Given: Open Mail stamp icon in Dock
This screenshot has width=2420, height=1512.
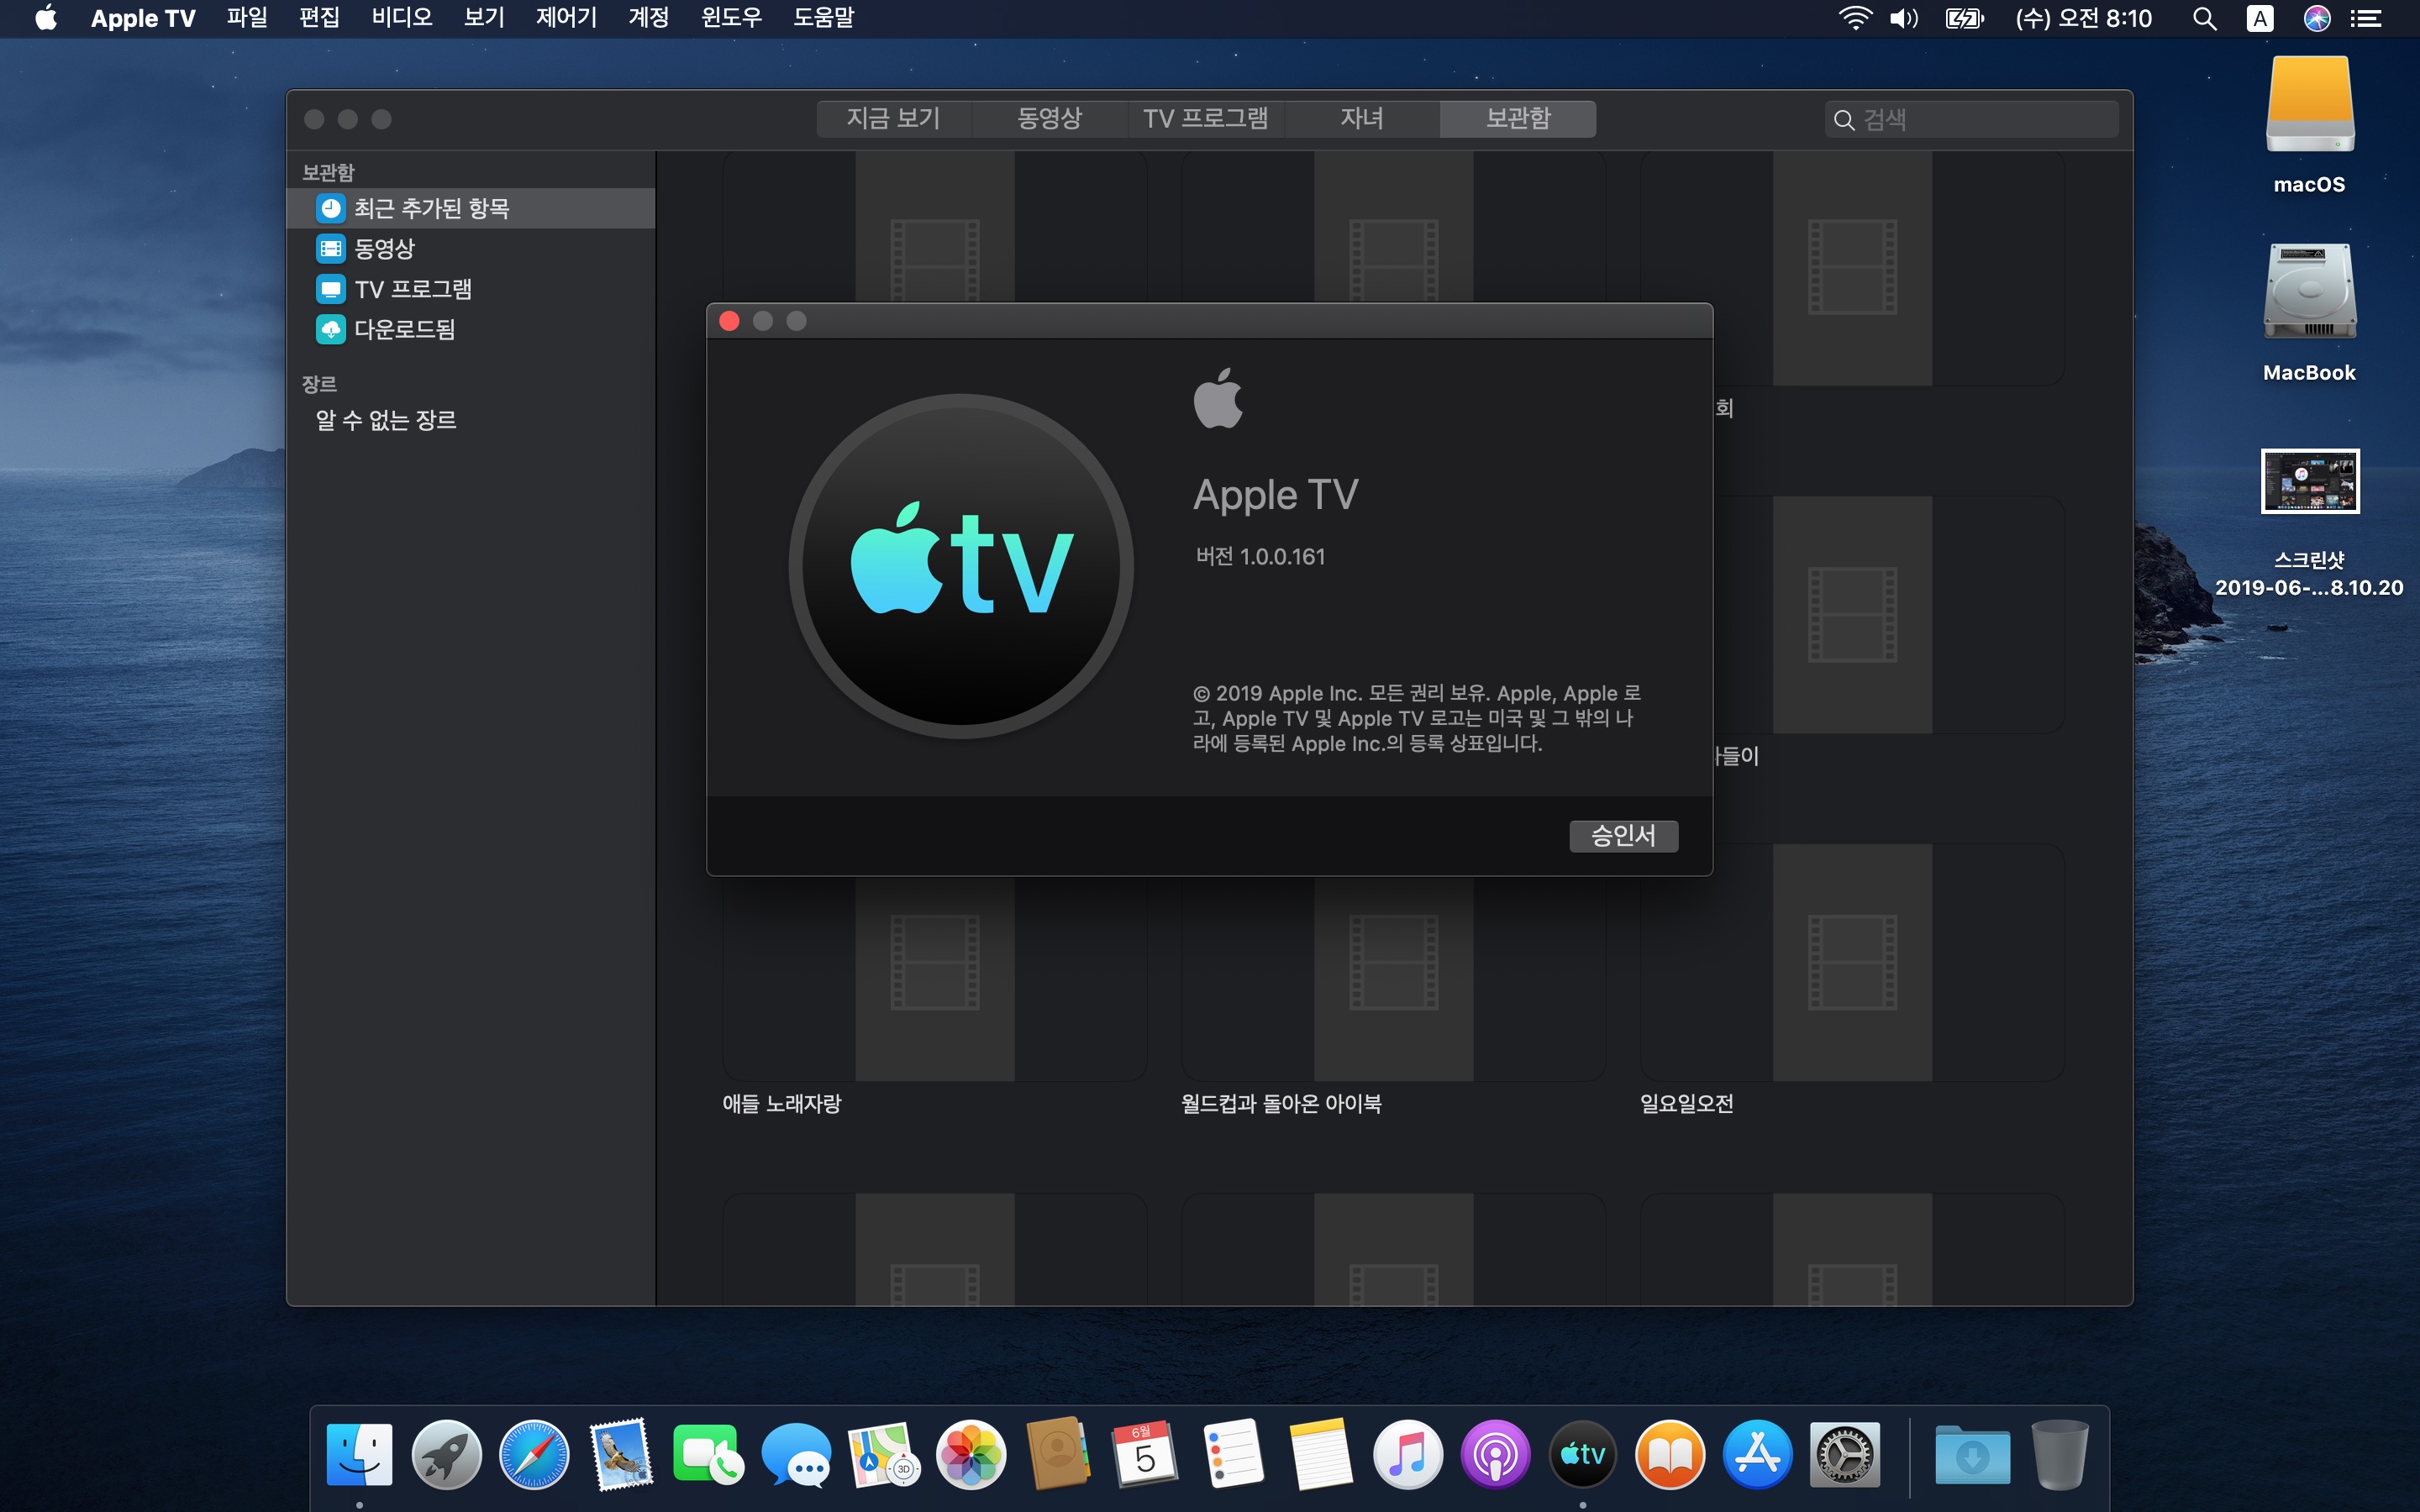Looking at the screenshot, I should click(x=621, y=1454).
